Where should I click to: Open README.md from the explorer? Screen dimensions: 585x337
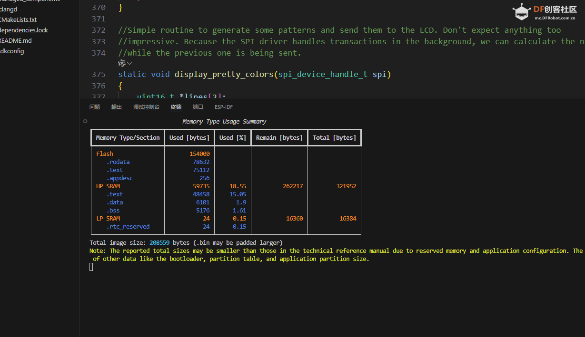pyautogui.click(x=16, y=40)
